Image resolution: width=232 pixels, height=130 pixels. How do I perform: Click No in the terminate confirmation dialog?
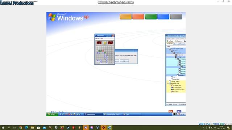(124, 61)
